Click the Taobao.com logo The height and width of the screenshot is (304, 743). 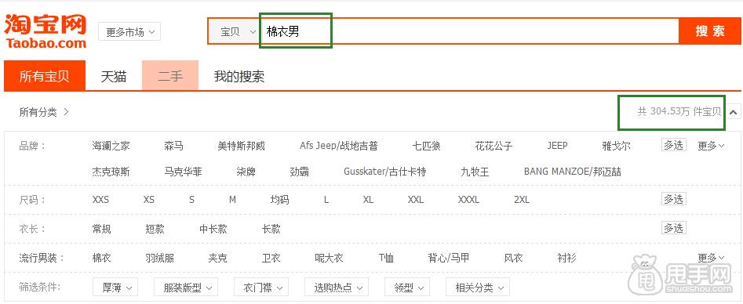coord(46,31)
